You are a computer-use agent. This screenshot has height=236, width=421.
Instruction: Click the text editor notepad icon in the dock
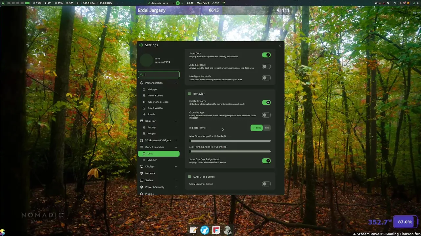click(x=193, y=230)
